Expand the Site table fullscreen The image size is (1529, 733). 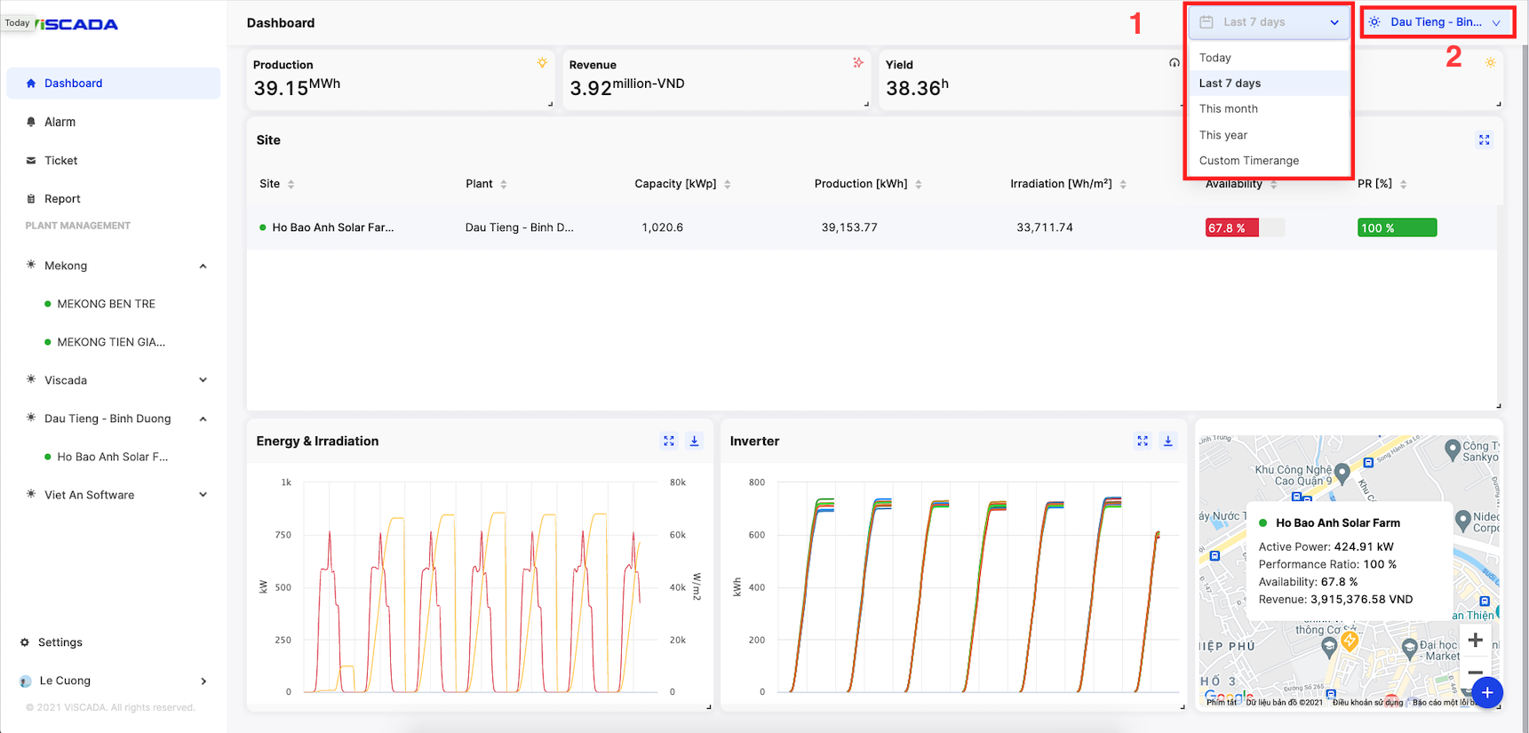tap(1484, 140)
